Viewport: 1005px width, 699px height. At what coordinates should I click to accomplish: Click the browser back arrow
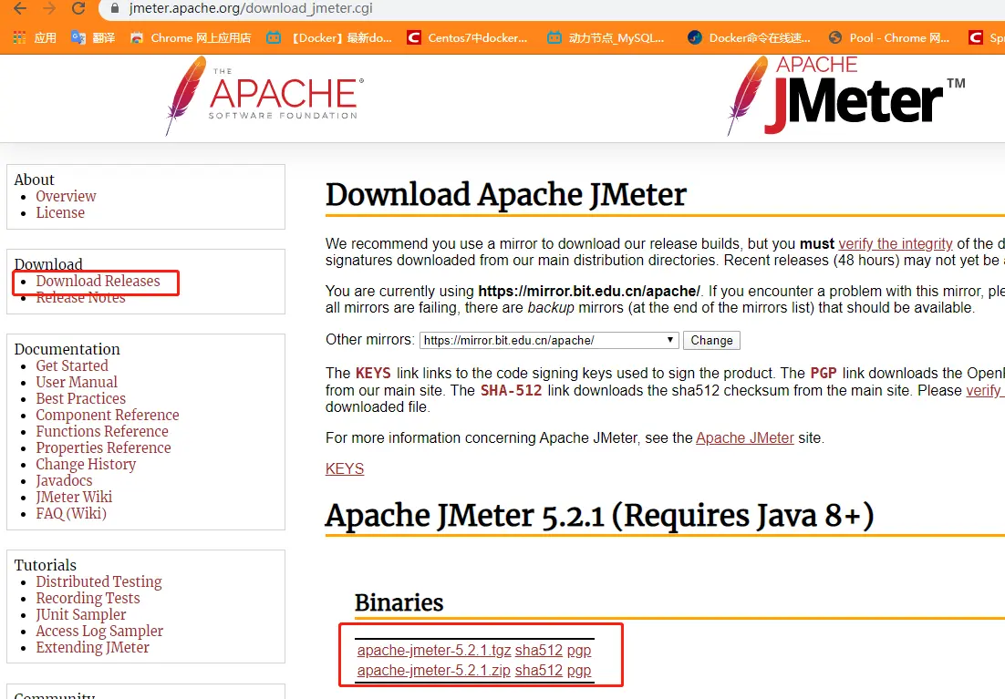[20, 8]
